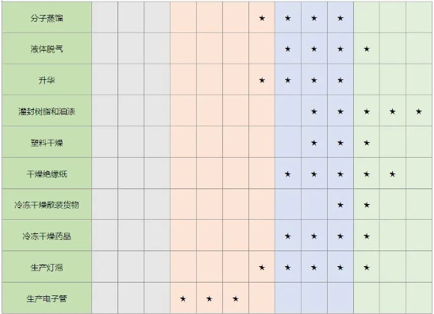Viewport: 434px width, 314px height.
Task: Click the 生产灯泡 label cell
Action: 47,267
